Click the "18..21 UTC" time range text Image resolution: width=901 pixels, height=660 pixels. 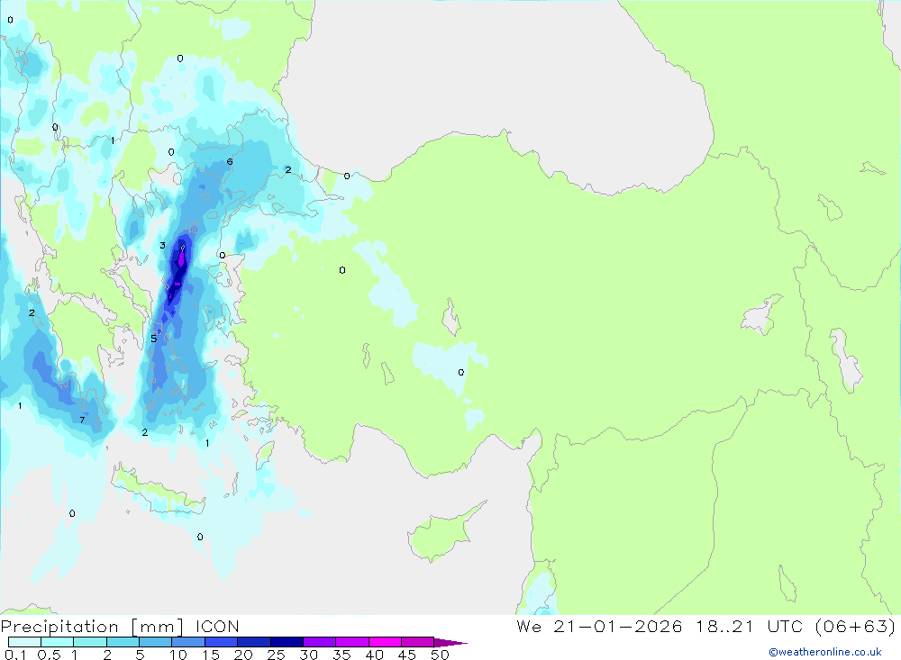(750, 626)
